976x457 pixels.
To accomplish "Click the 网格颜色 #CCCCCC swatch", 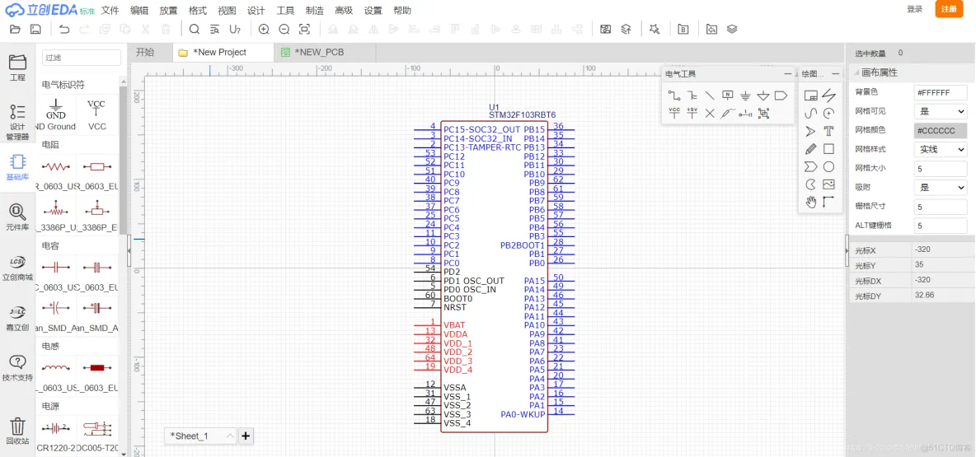I will 941,131.
